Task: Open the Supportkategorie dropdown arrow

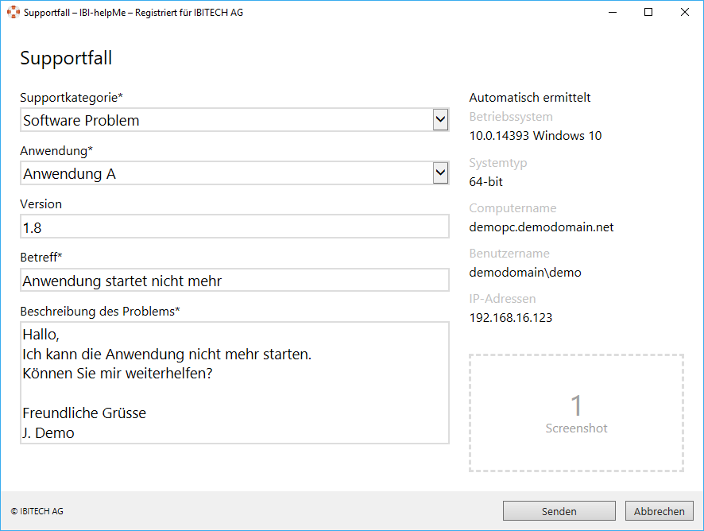Action: coord(440,120)
